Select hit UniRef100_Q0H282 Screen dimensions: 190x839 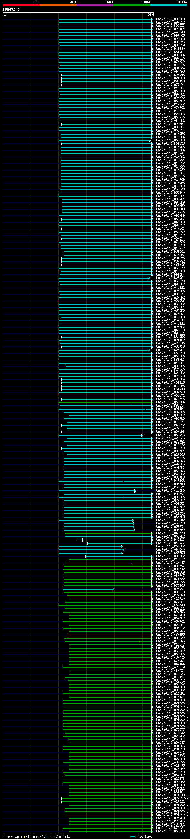170,556
